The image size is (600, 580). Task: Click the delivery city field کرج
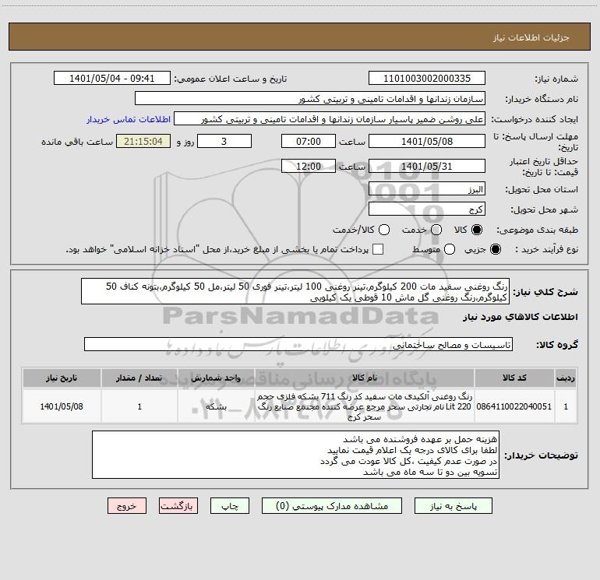tap(427, 209)
